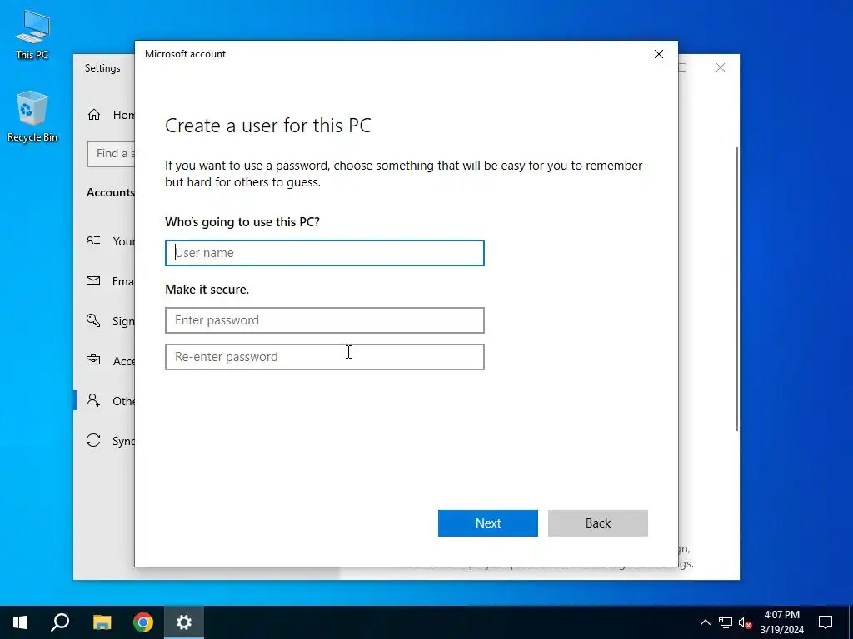
Task: Open Sign-in options key icon
Action: (x=93, y=320)
